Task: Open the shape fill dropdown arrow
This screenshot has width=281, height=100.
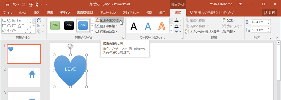Action: point(122,20)
